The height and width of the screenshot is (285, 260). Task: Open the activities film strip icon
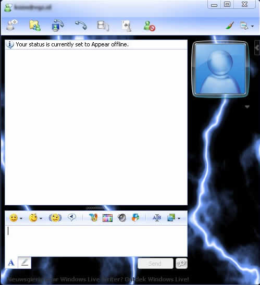tap(103, 26)
